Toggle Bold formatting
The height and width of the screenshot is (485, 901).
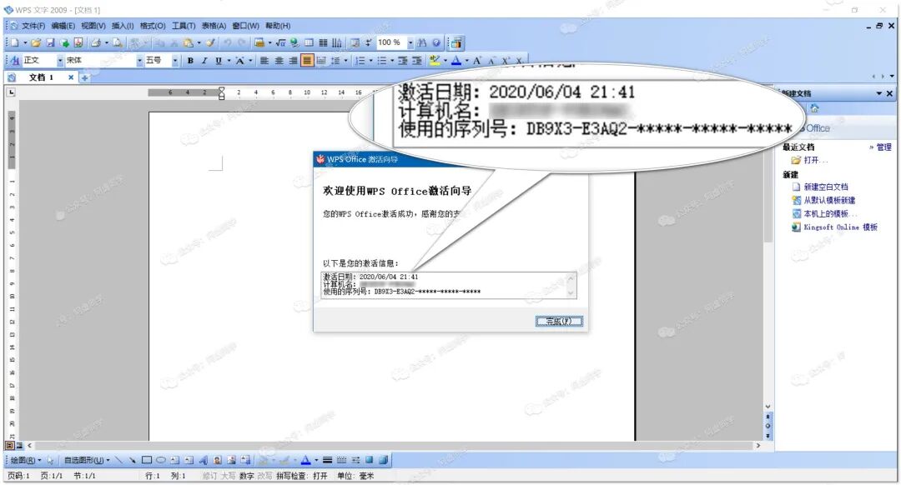pos(190,60)
